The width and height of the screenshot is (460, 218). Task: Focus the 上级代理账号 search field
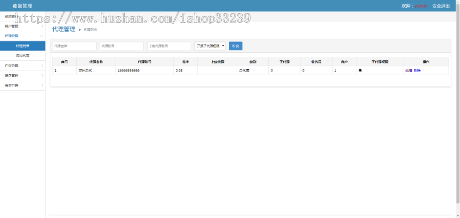169,46
